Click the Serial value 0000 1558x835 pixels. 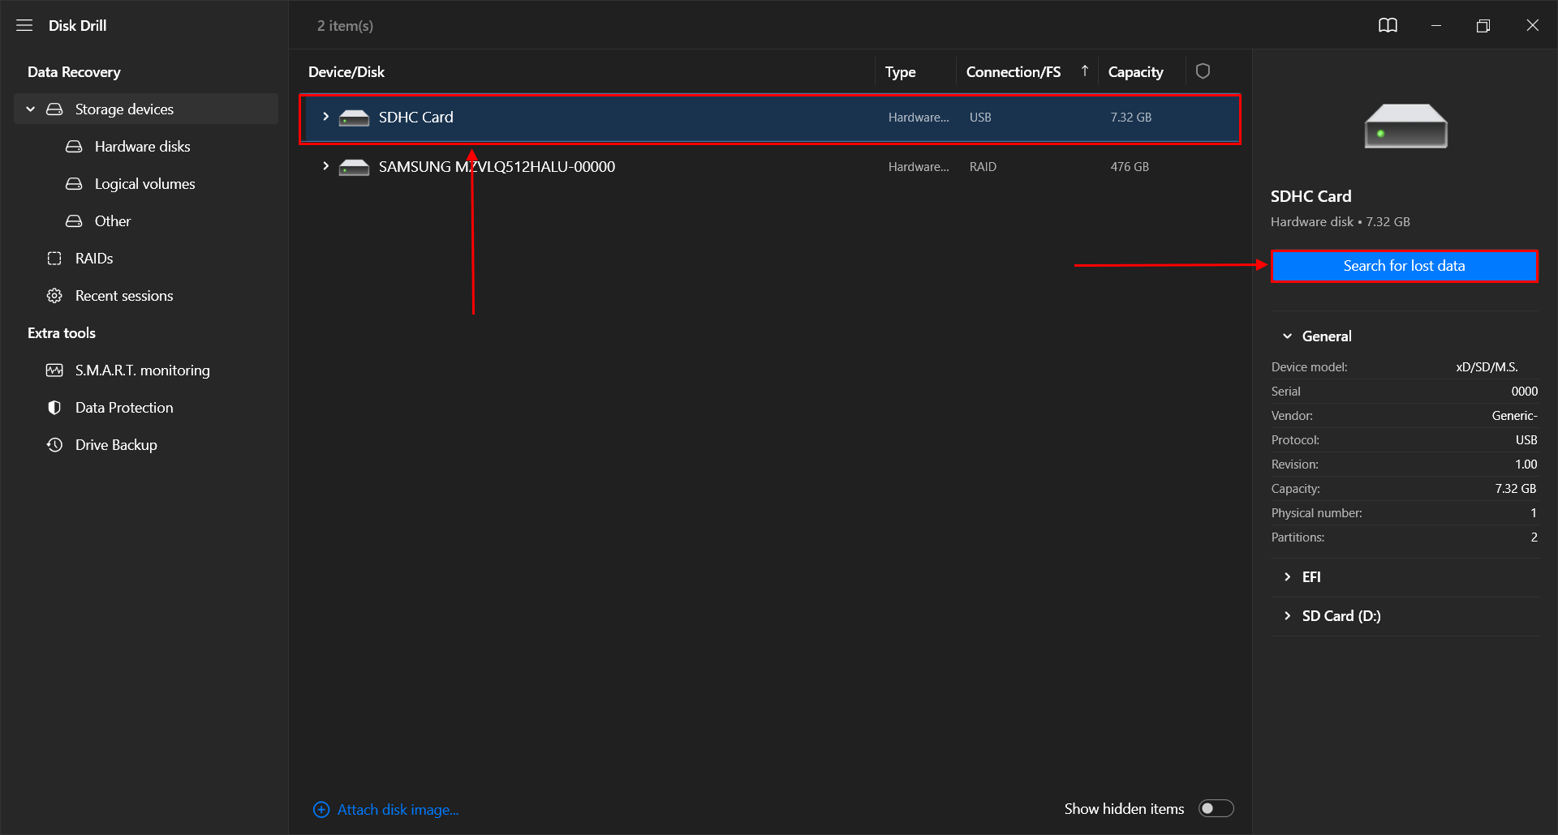point(1524,391)
